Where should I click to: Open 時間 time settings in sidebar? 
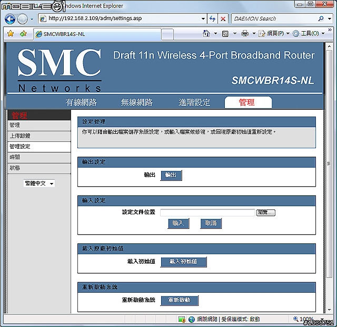[x=39, y=157]
